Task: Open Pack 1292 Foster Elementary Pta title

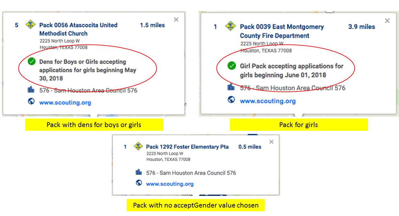Action: pos(187,147)
